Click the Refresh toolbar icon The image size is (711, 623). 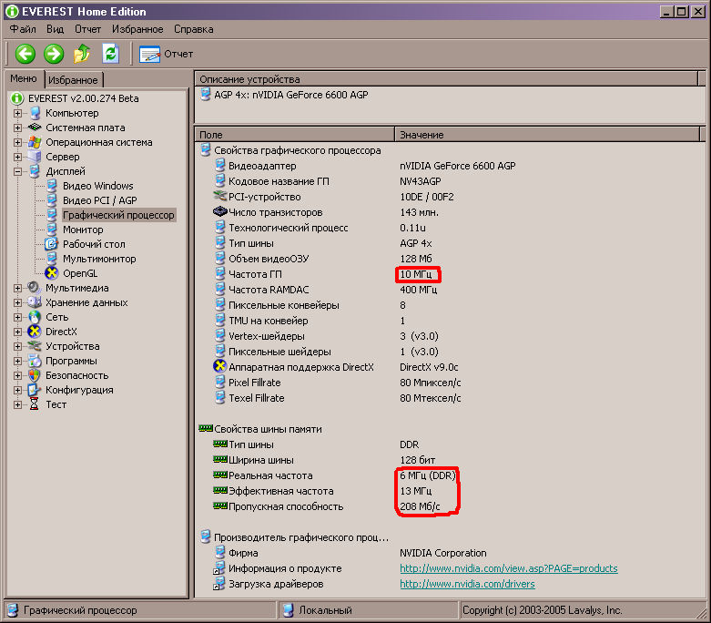[110, 54]
